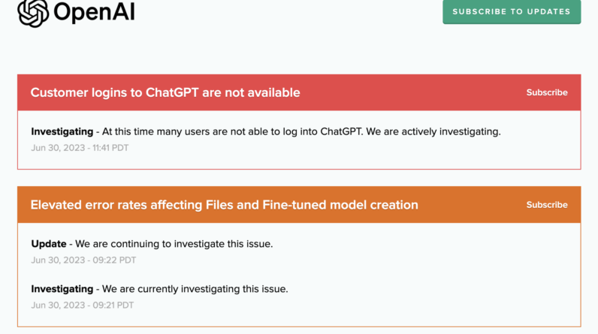The width and height of the screenshot is (598, 334).
Task: Click 'We are currently investigating this issue' text
Action: point(195,289)
